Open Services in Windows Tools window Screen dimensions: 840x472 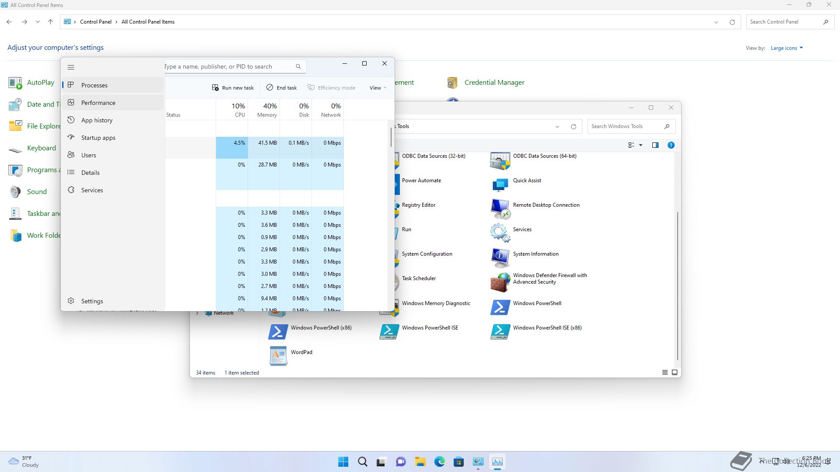click(511, 233)
